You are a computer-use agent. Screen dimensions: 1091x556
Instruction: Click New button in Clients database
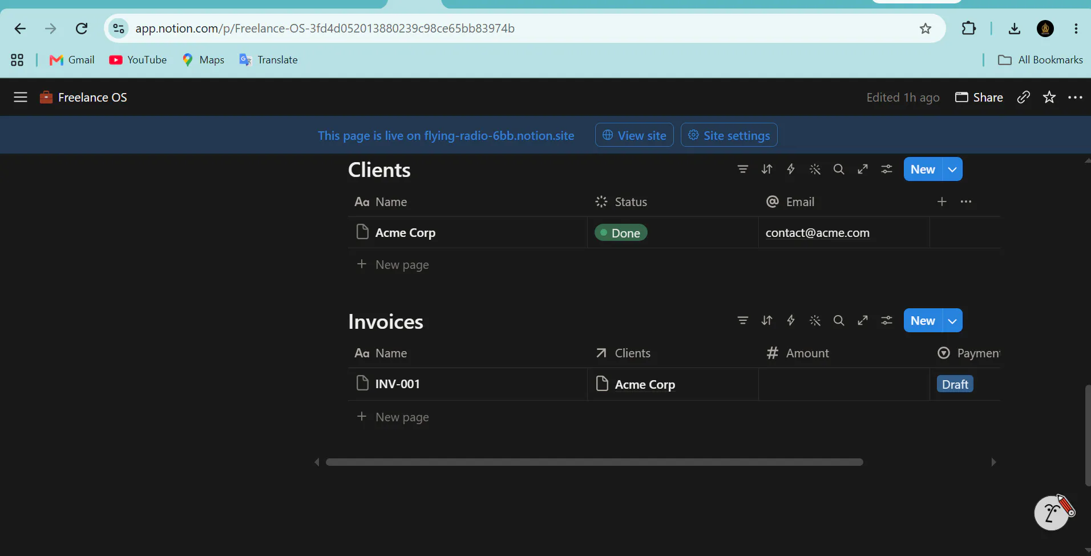(923, 169)
